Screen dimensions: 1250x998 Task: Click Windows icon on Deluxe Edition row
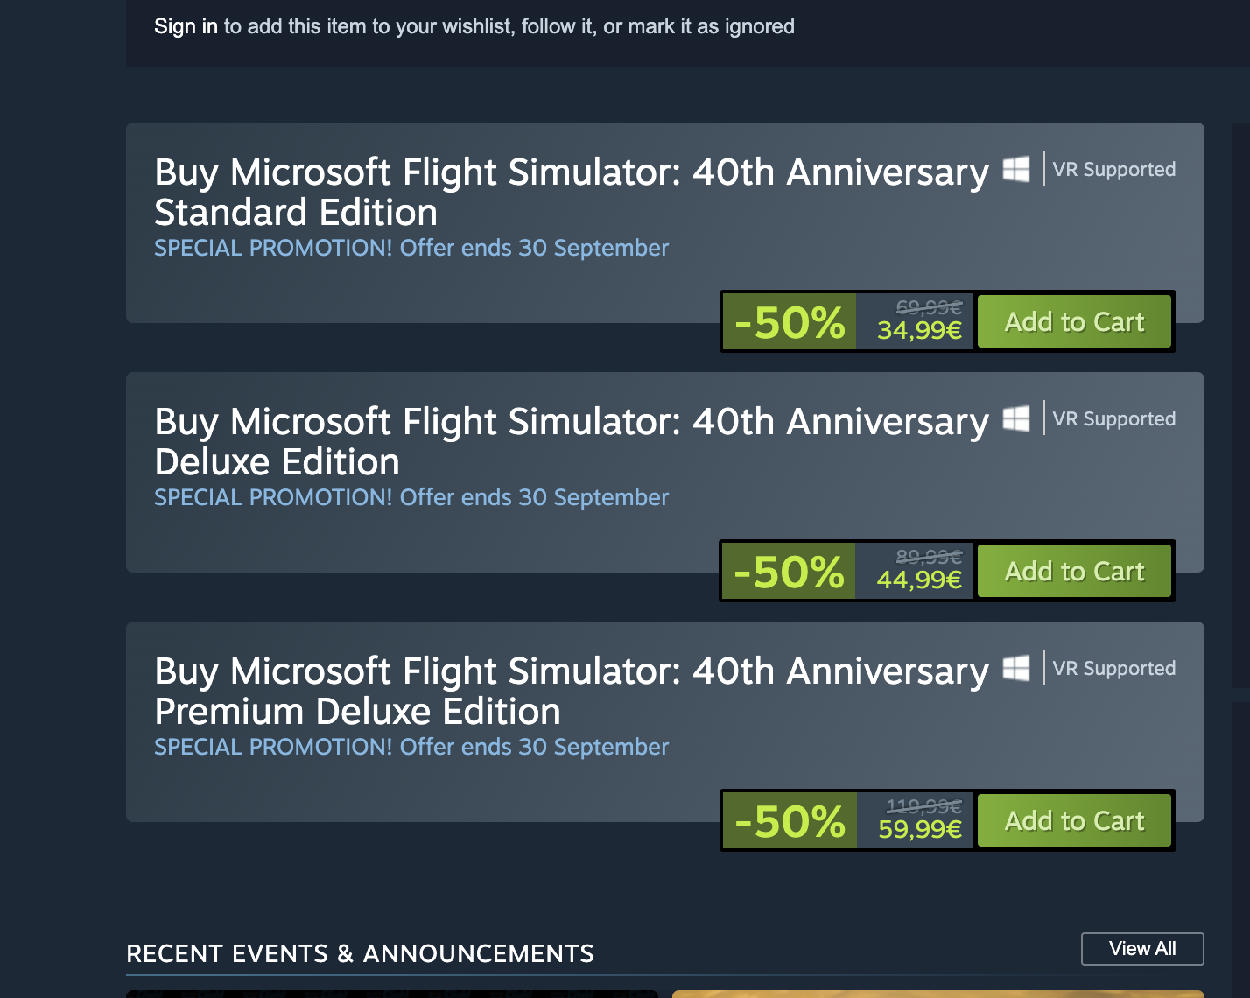[x=1015, y=418]
